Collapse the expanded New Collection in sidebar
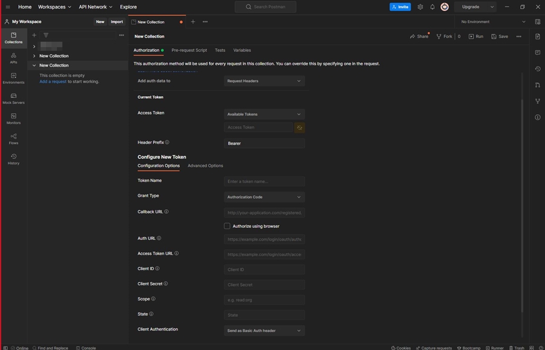 [34, 65]
